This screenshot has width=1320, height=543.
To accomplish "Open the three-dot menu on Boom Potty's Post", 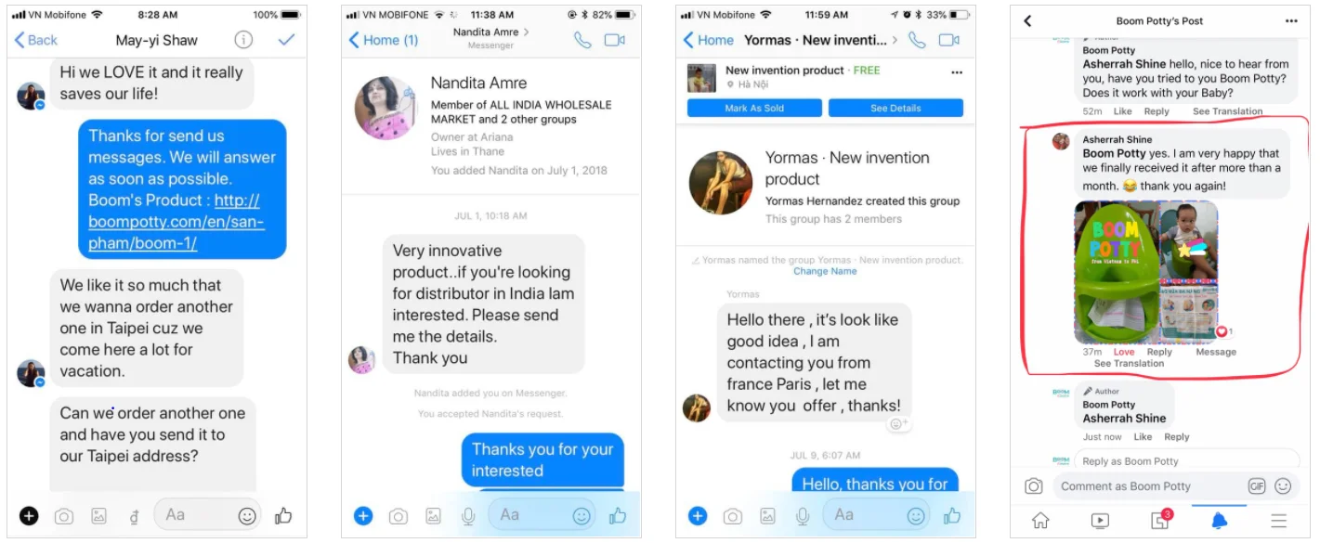I will (1291, 20).
